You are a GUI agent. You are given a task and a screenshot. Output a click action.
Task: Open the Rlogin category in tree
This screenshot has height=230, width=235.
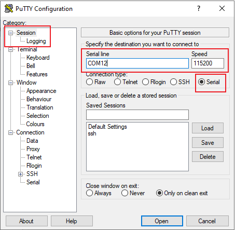34,166
